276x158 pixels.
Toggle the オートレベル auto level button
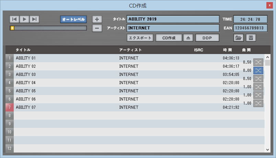tap(73, 19)
